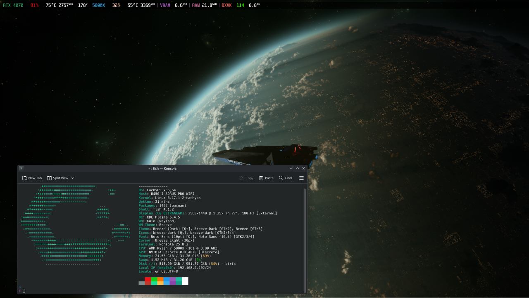The width and height of the screenshot is (529, 298).
Task: Paste clipboard using the Paste button
Action: point(266,178)
